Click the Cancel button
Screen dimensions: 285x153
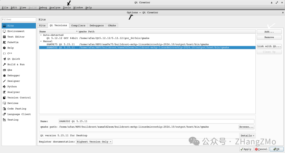click(261, 149)
